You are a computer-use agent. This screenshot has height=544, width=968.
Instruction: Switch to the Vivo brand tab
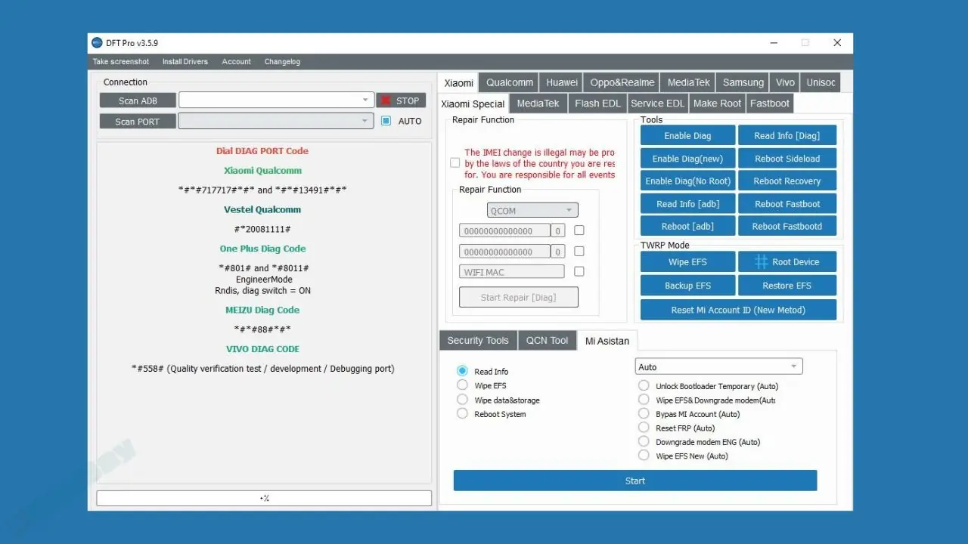(786, 82)
